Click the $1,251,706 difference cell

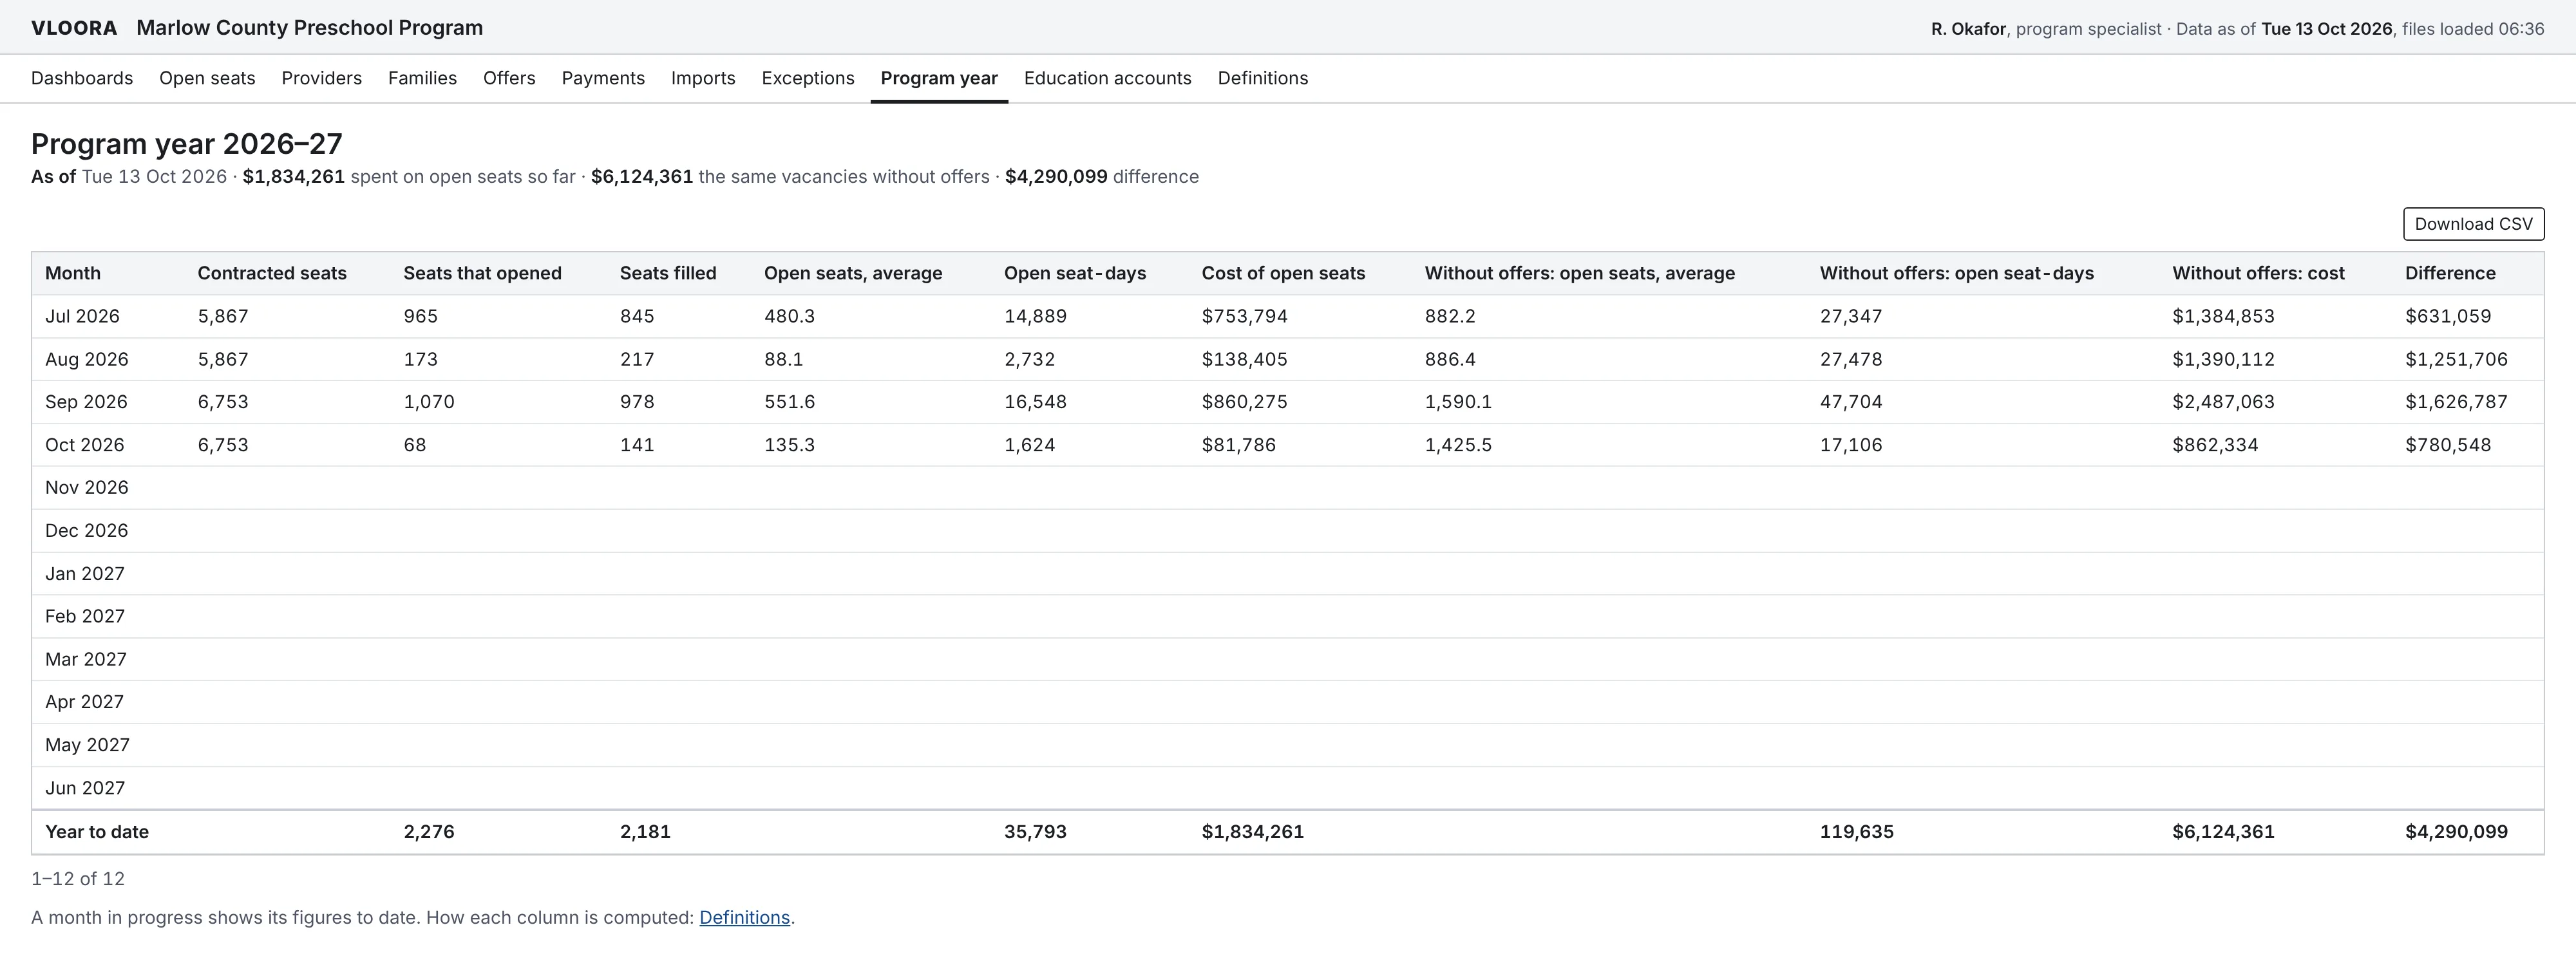pos(2456,359)
